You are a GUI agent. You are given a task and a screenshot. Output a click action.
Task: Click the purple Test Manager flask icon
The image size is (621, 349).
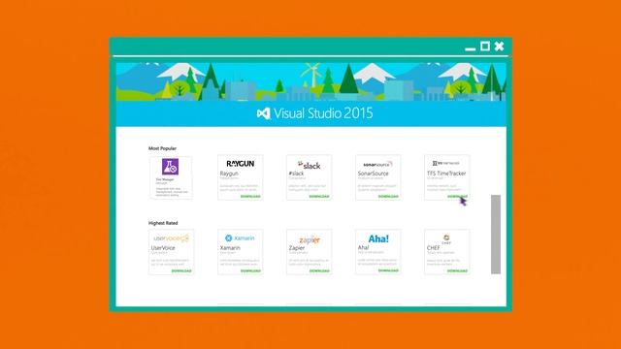pos(171,167)
